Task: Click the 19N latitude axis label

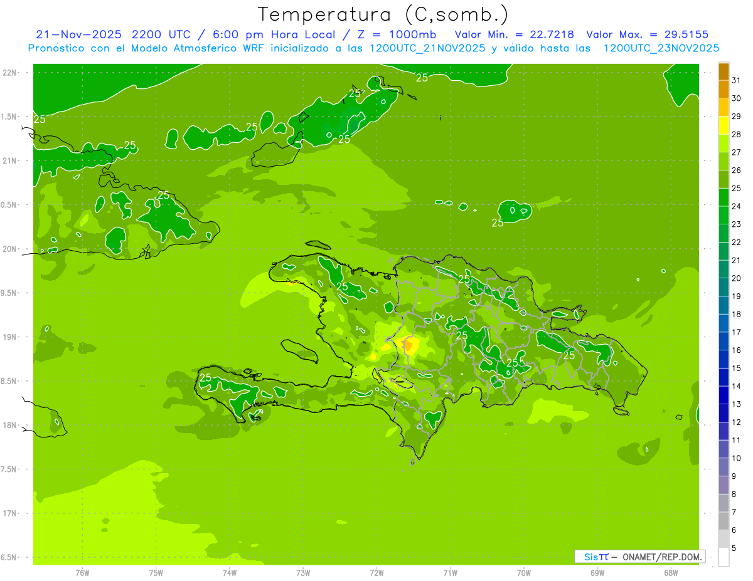Action: (9, 337)
